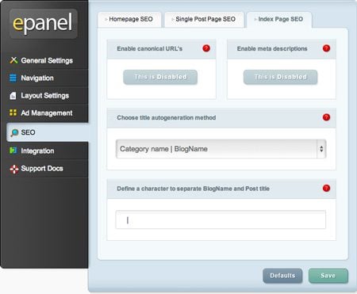Click the Navigation list icon in sidebar
Image resolution: width=357 pixels, height=294 pixels.
click(13, 78)
